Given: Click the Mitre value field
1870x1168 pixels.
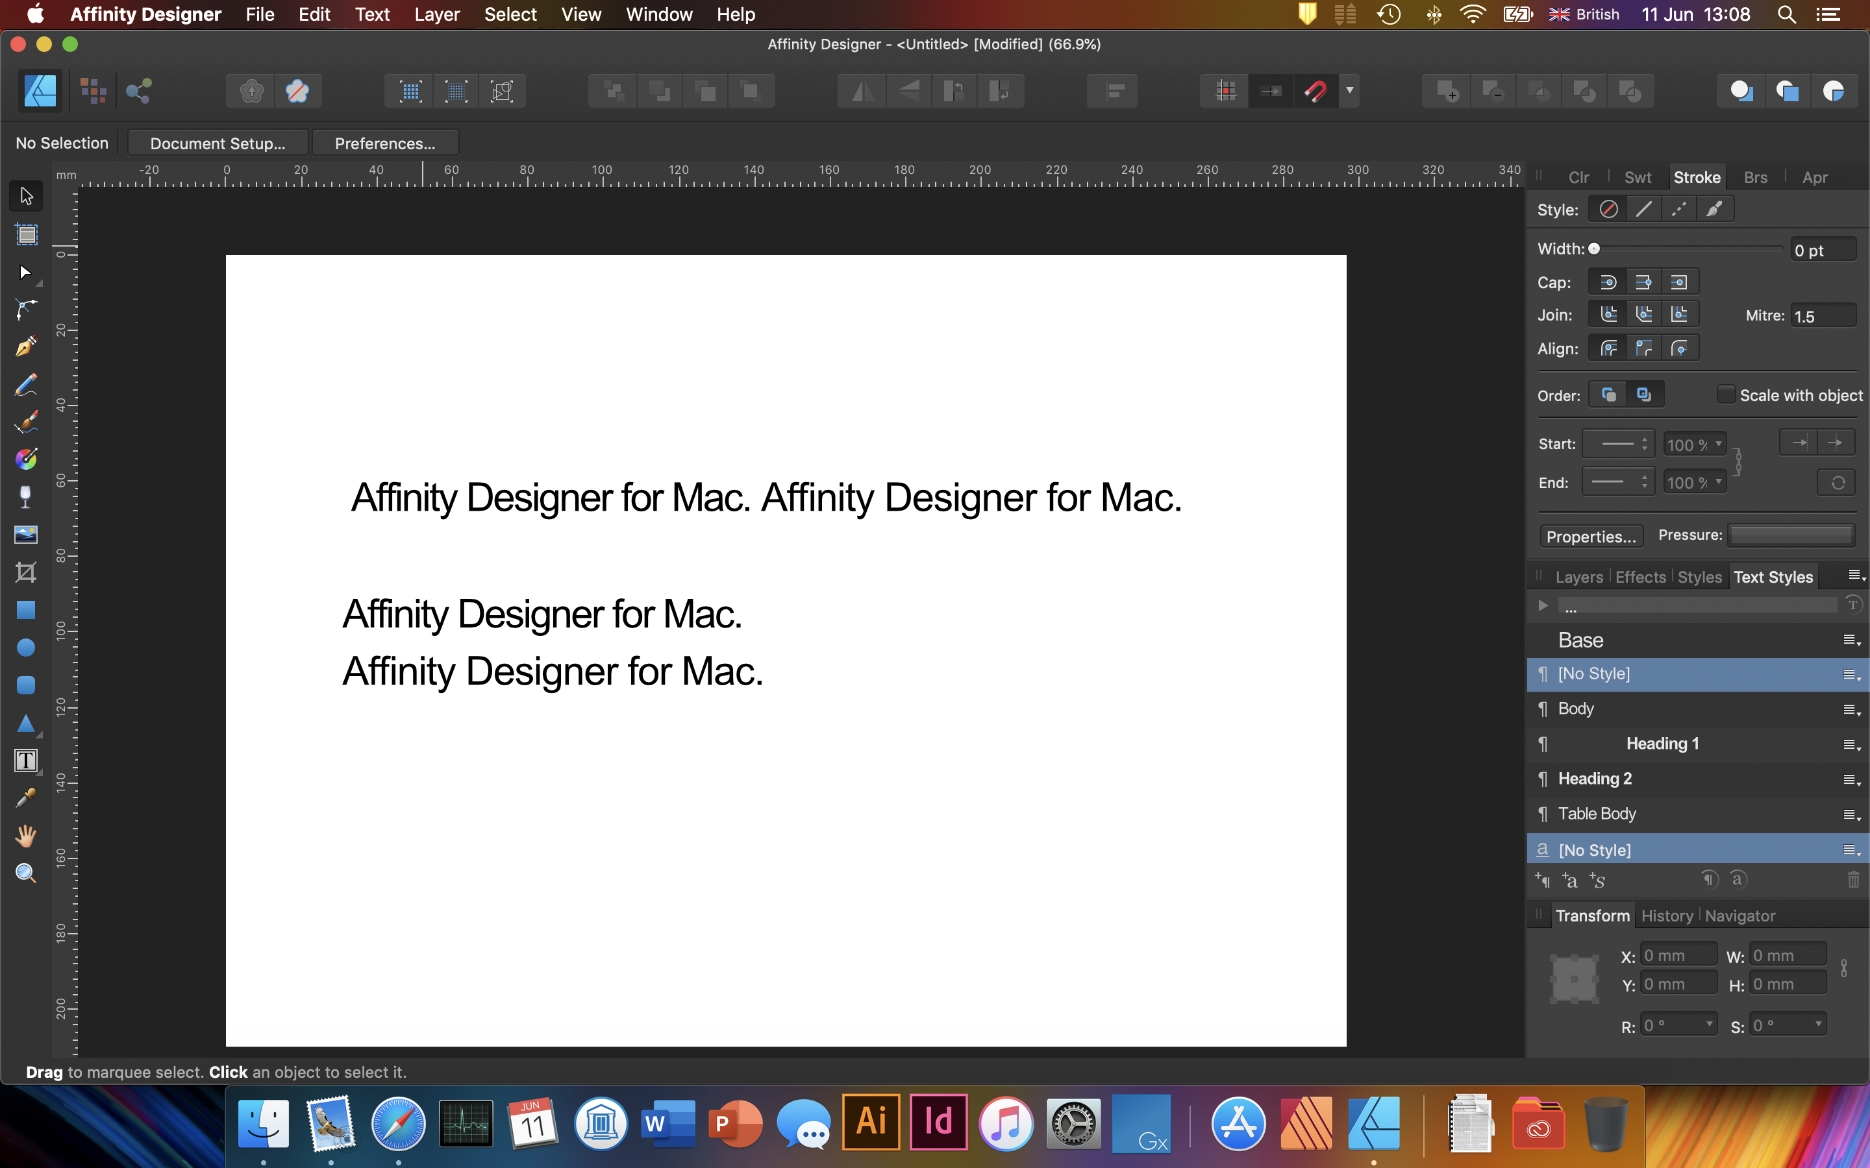Looking at the screenshot, I should (x=1824, y=316).
